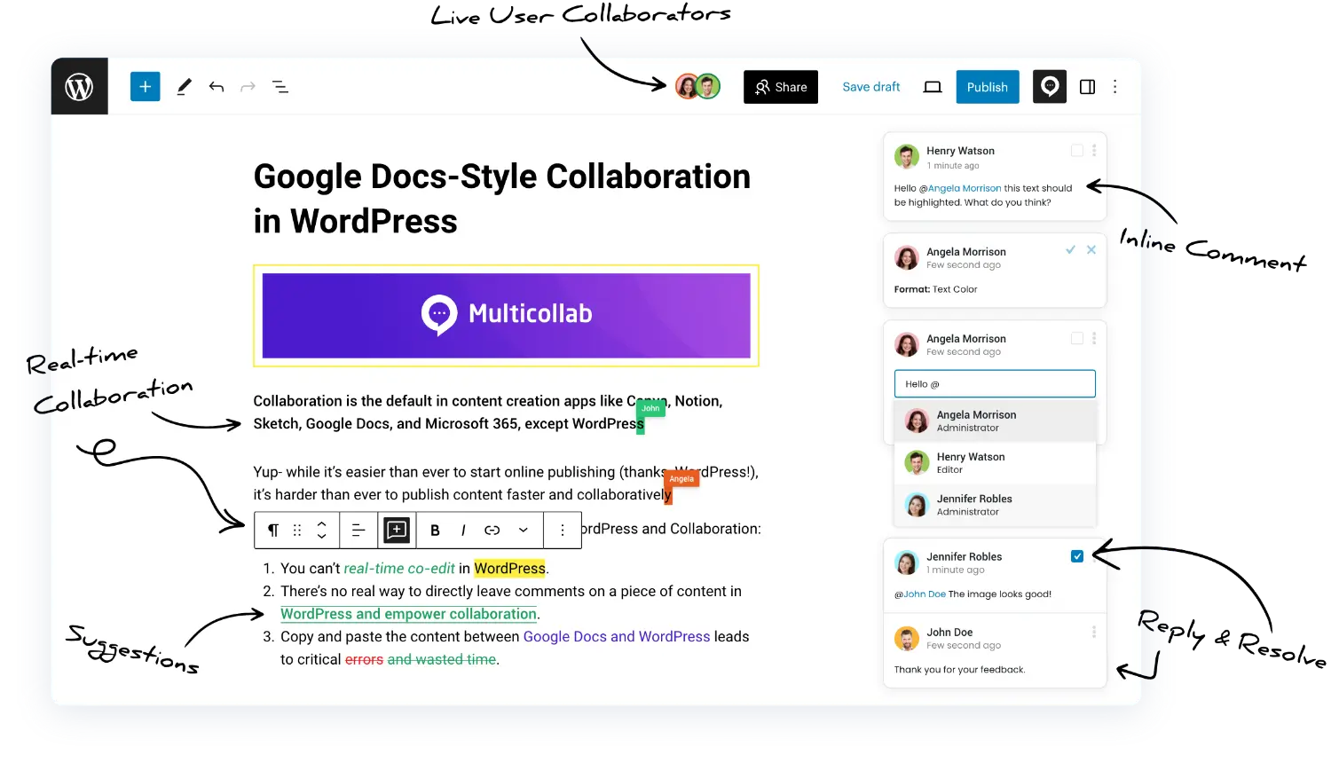1331x763 pixels.
Task: Click Angela's avatar on Format suggestion card
Action: (x=907, y=257)
